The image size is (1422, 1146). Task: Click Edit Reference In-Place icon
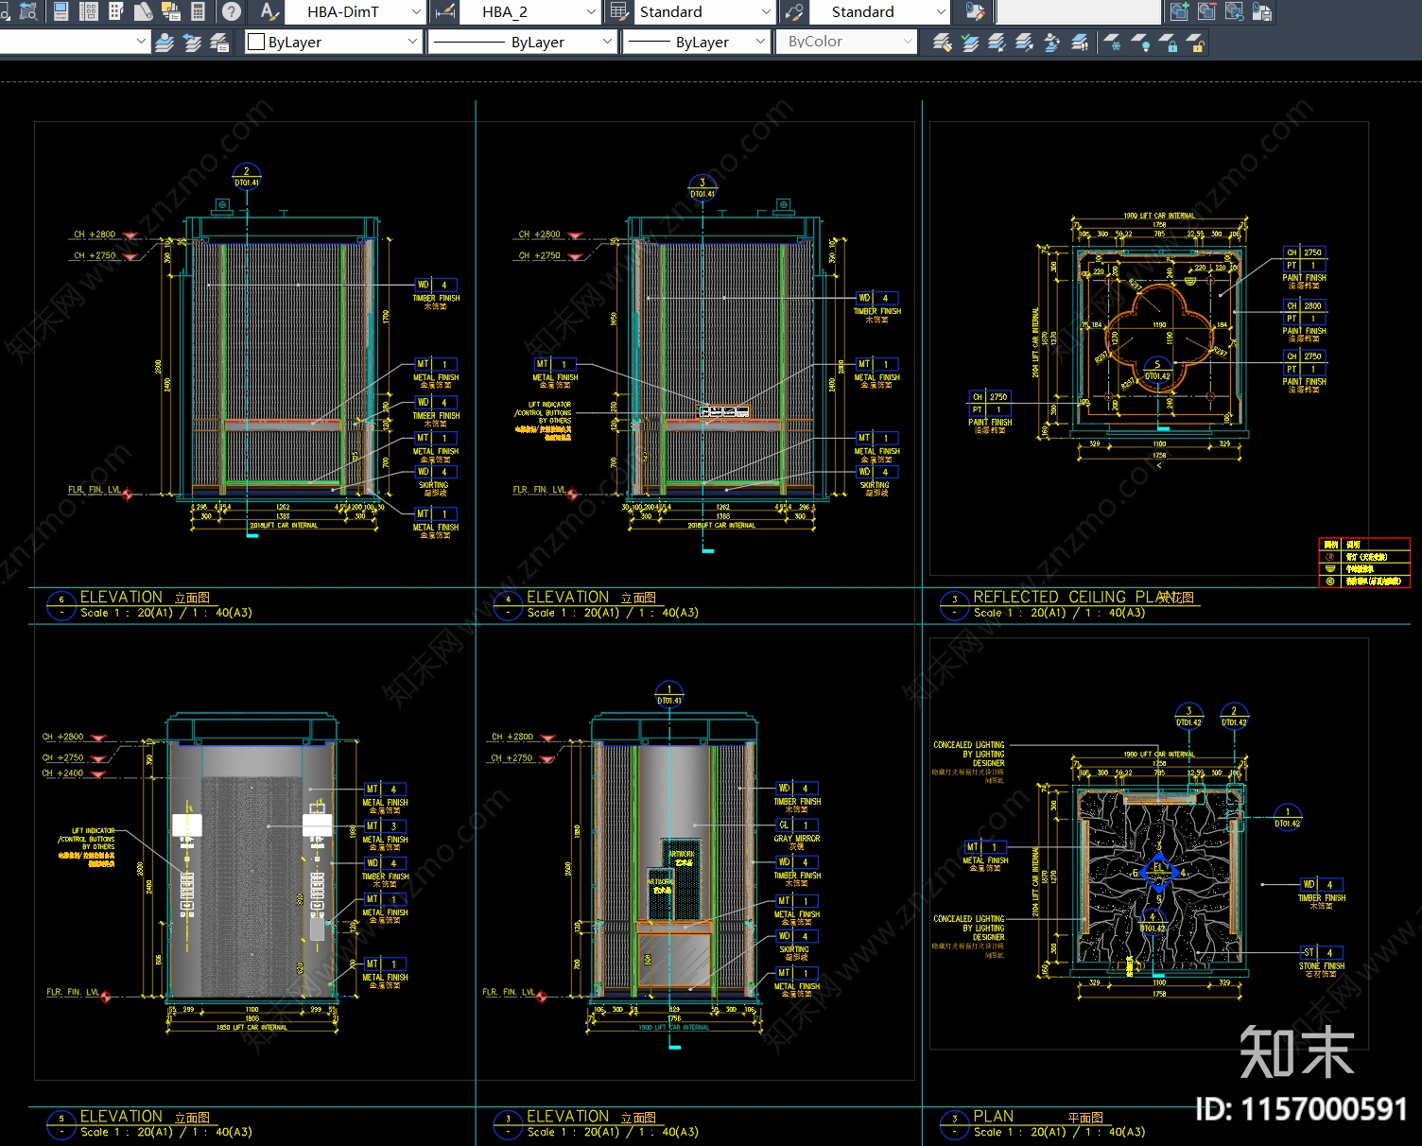click(x=974, y=11)
